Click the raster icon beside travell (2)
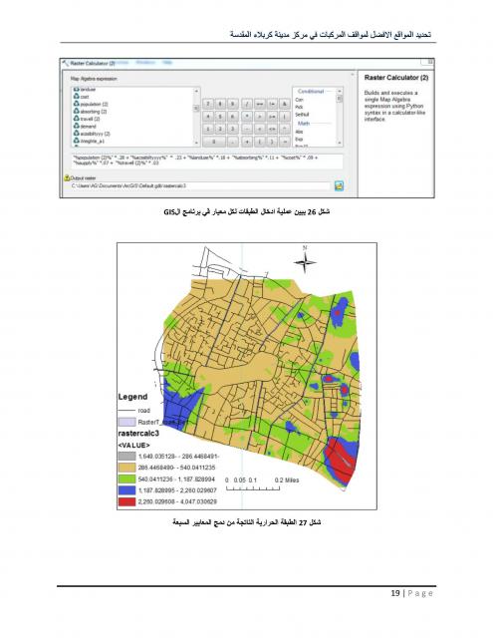This screenshot has height=638, width=493. pos(76,119)
